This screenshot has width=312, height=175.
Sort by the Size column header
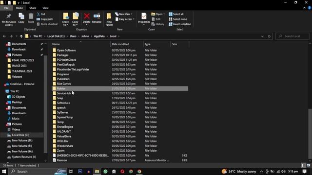click(x=180, y=44)
